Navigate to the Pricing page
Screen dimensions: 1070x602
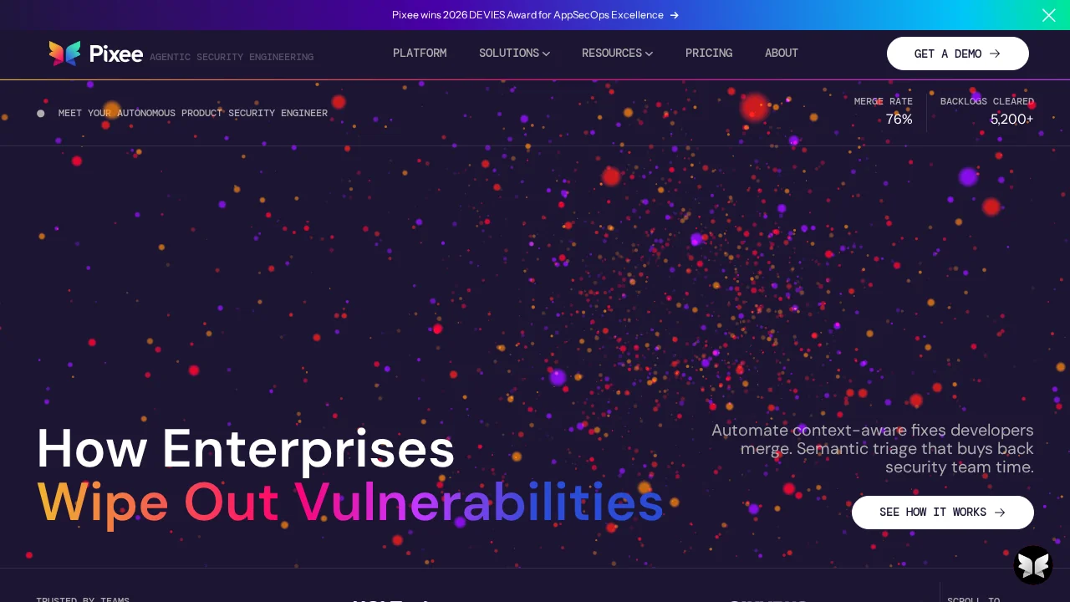pos(709,54)
